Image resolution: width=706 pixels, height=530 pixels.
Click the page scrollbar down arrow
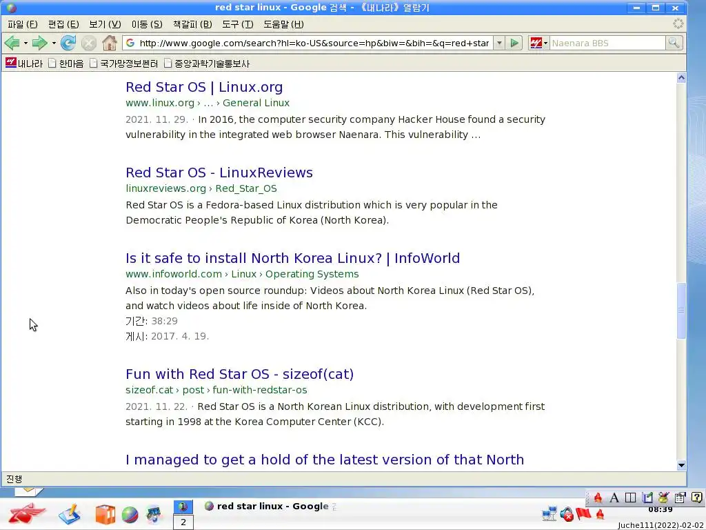(x=681, y=465)
